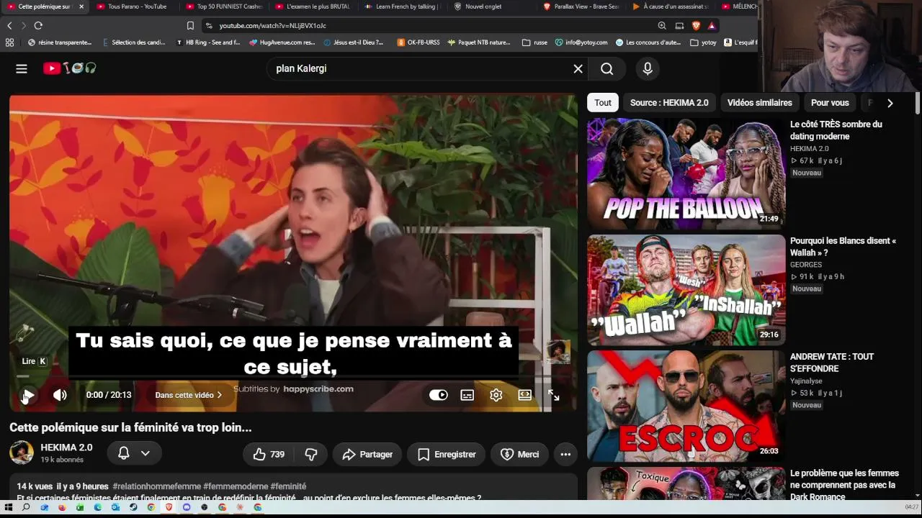This screenshot has width=922, height=518.
Task: Open the 'Wallah' video thumbnail
Action: pyautogui.click(x=686, y=290)
